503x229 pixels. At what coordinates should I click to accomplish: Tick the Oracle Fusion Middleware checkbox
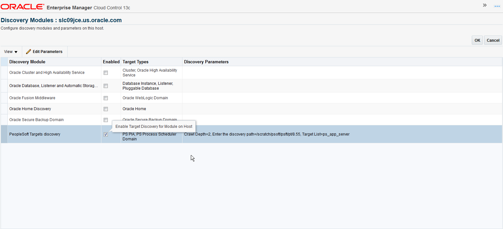click(x=106, y=98)
